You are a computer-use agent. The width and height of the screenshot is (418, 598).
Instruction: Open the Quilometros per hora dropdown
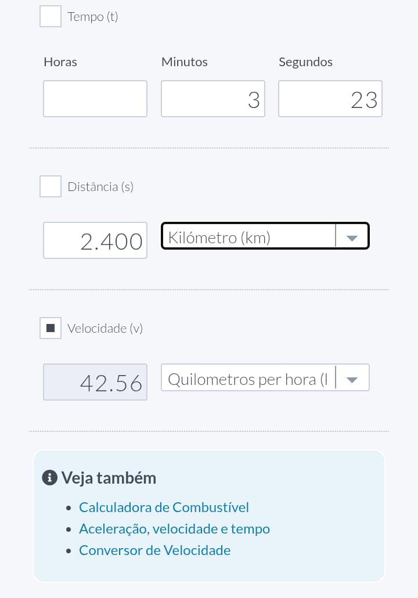click(248, 379)
